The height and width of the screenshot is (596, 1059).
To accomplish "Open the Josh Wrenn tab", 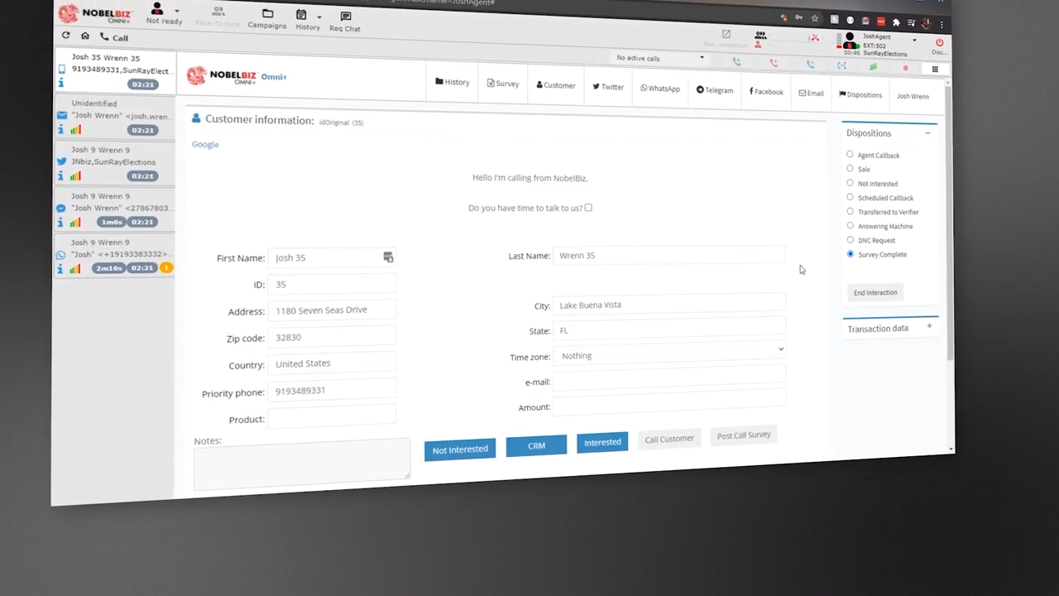I will [x=913, y=96].
